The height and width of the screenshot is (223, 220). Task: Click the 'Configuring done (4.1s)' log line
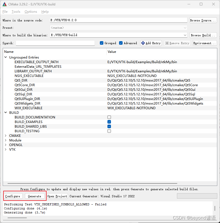[x=25, y=208]
